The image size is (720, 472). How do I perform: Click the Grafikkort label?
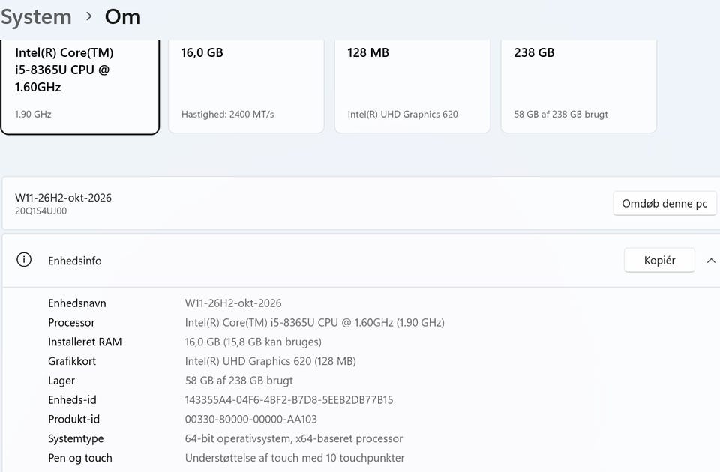72,361
